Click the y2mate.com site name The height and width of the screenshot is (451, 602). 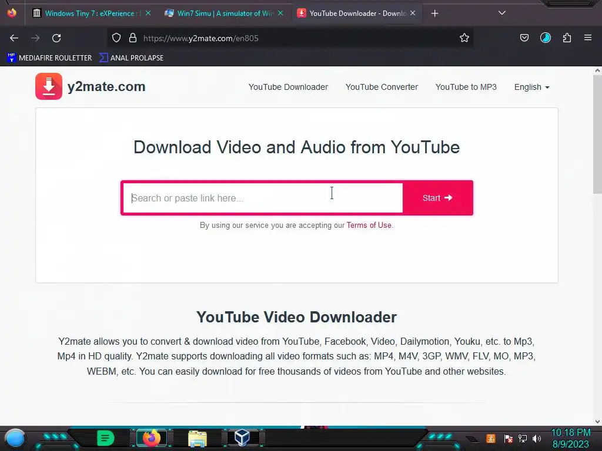pyautogui.click(x=106, y=87)
